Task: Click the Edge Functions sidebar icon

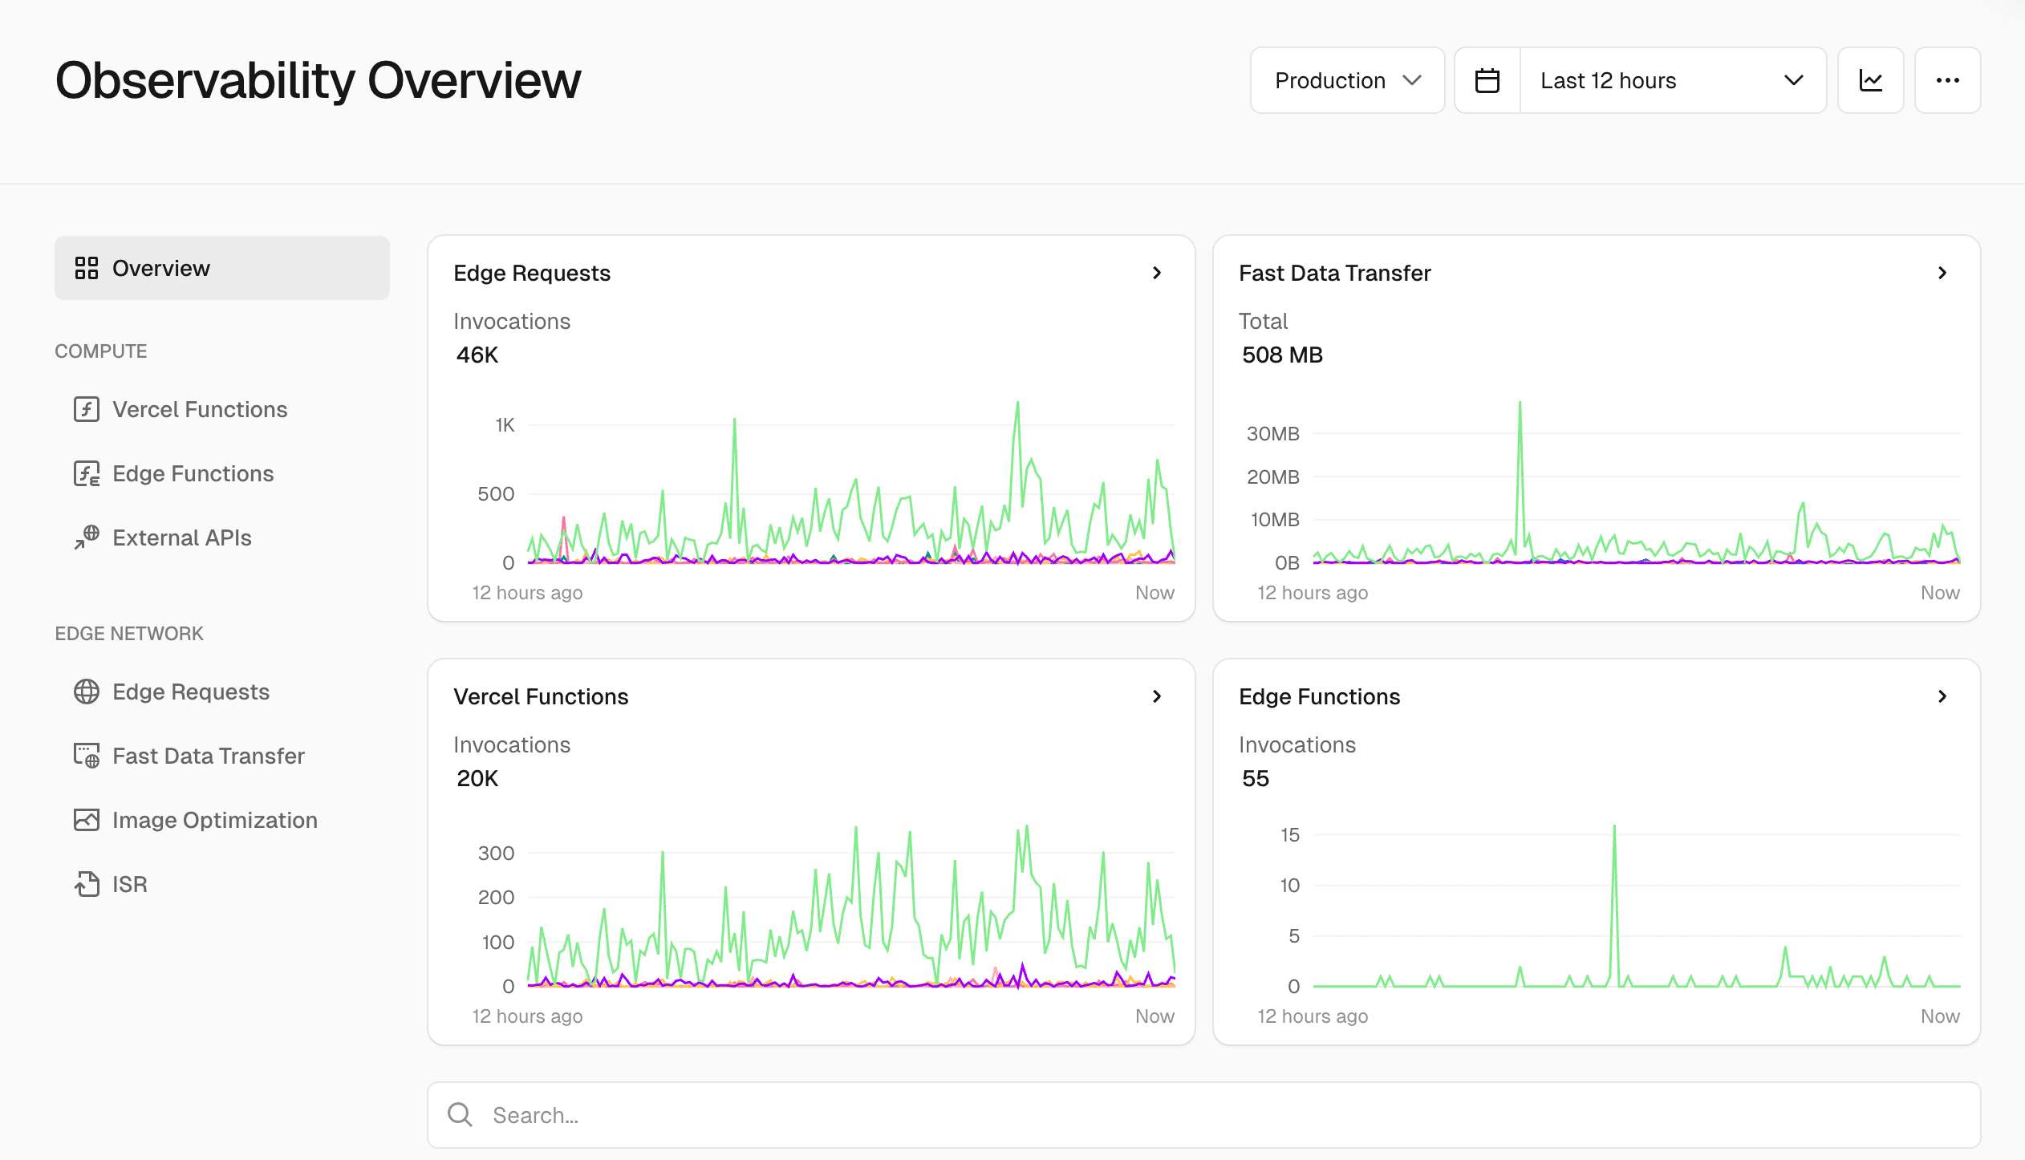Action: [86, 473]
